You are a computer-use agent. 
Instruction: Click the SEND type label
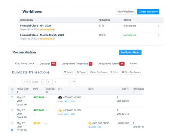pos(37,123)
